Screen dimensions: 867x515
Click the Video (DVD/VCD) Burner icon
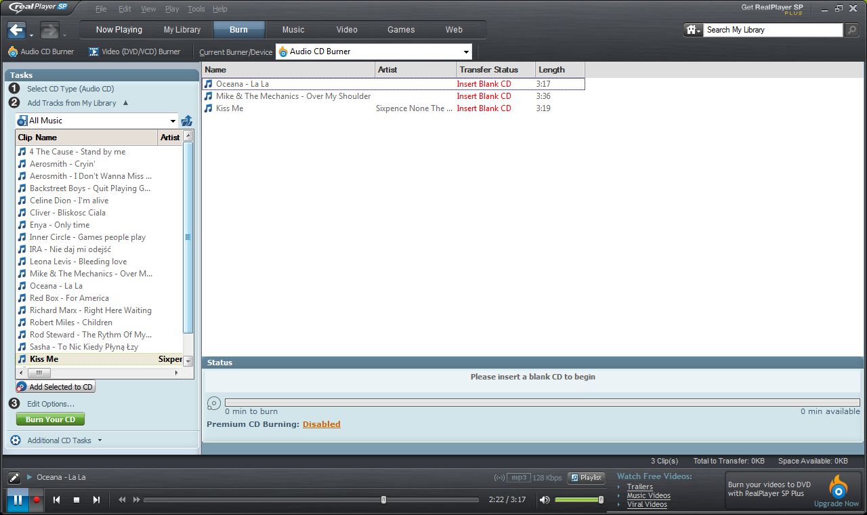tap(93, 52)
